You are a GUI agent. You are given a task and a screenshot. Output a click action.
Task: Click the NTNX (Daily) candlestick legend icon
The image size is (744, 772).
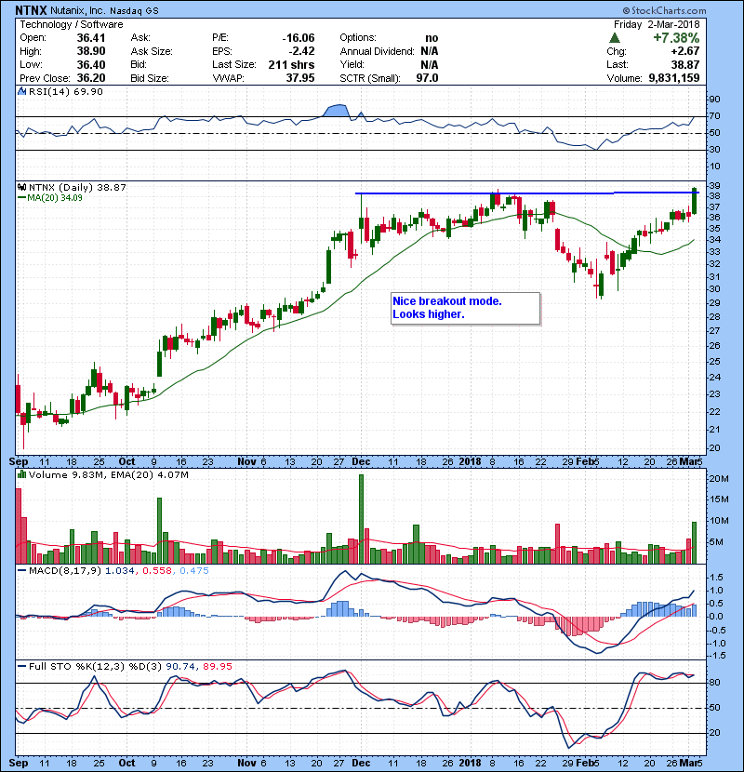tap(21, 188)
